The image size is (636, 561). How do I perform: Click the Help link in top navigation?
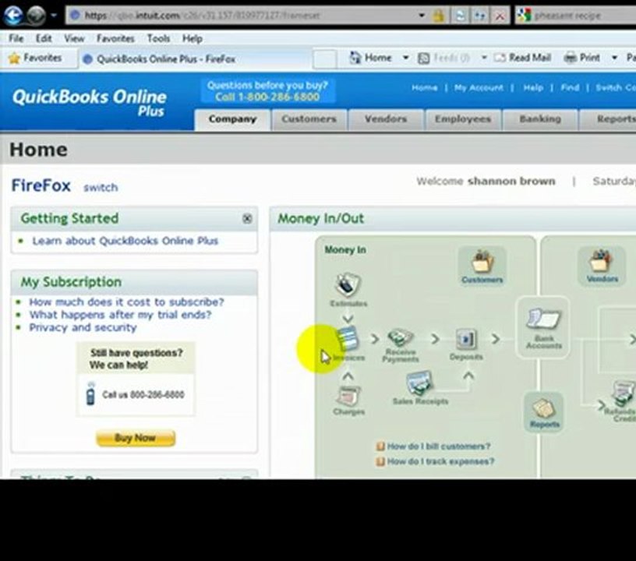(533, 87)
